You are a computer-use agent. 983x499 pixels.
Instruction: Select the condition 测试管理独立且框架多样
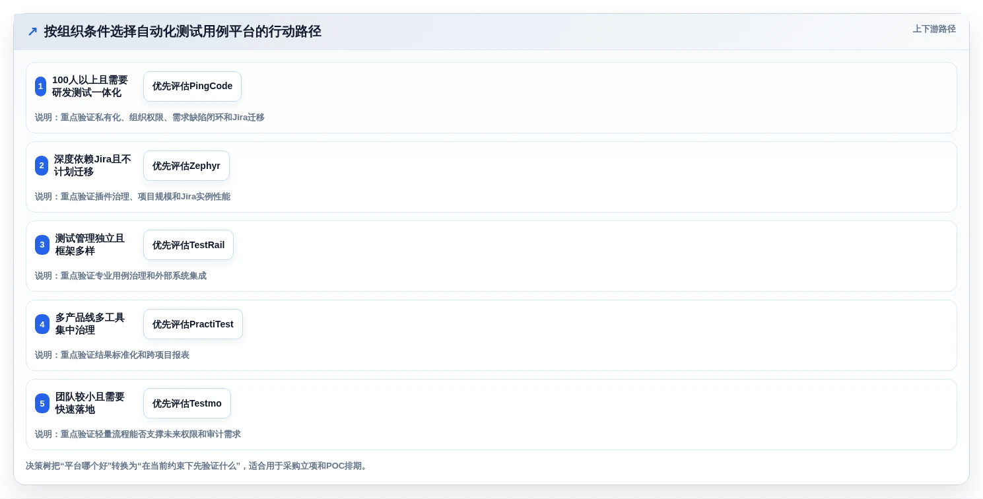90,245
